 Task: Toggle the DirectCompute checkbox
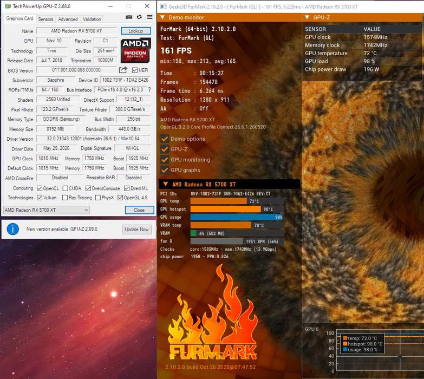click(x=88, y=188)
